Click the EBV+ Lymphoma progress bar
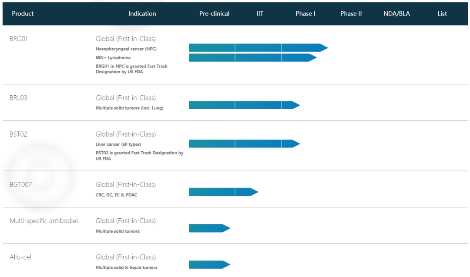This screenshot has height=277, width=470. click(252, 57)
